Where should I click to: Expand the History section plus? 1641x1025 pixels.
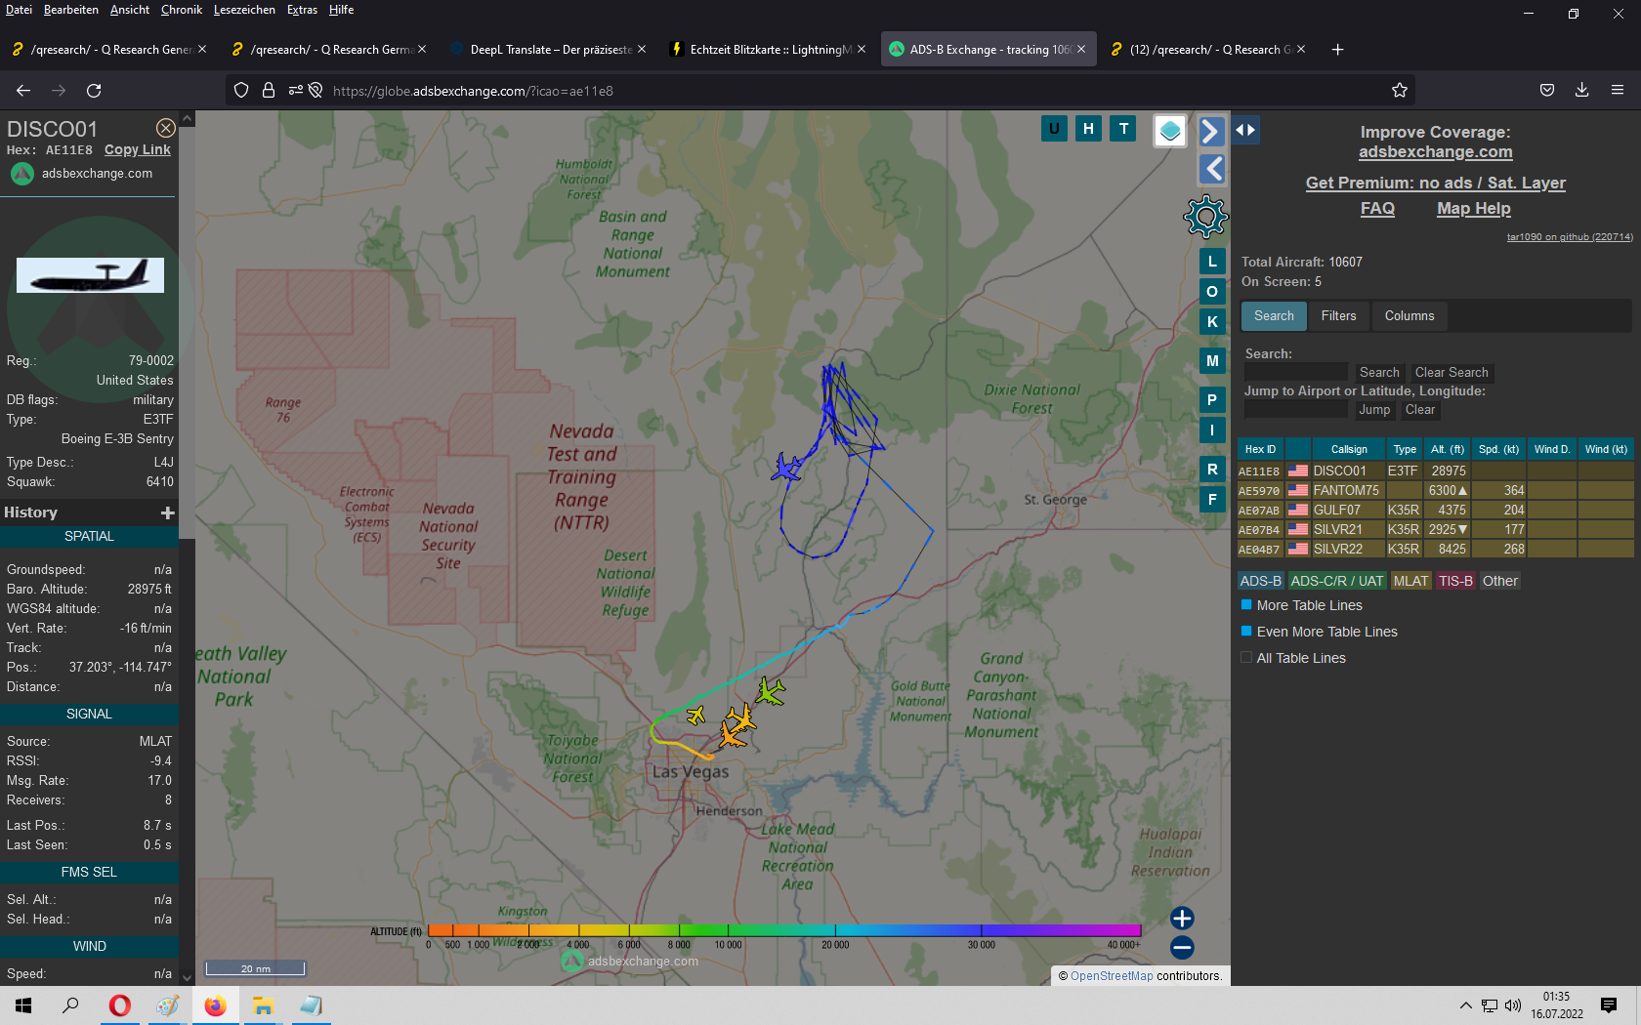click(168, 512)
